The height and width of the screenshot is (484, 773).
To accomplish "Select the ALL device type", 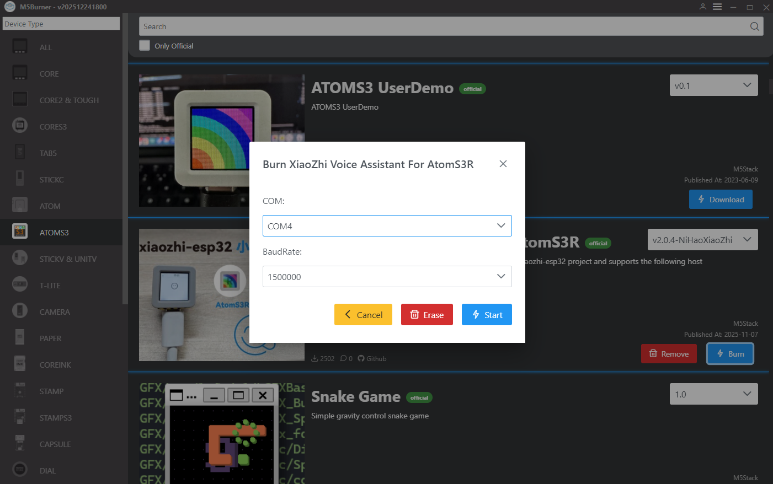I will (45, 47).
